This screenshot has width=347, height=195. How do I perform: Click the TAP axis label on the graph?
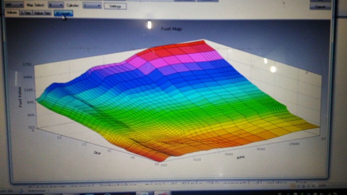(97, 152)
